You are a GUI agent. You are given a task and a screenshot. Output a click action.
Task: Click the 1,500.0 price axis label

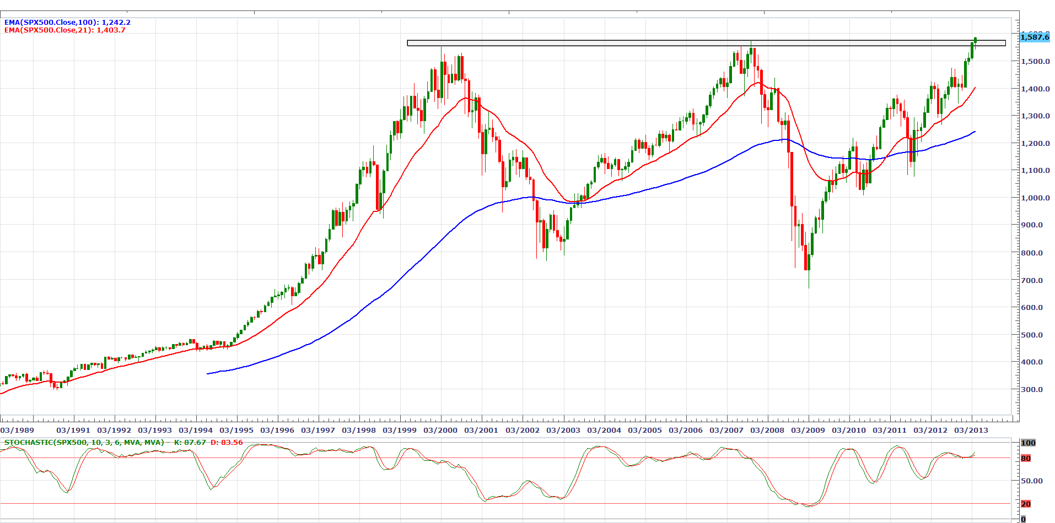[x=1035, y=61]
